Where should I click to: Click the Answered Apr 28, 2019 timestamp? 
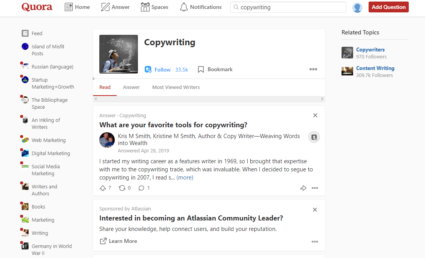143,150
